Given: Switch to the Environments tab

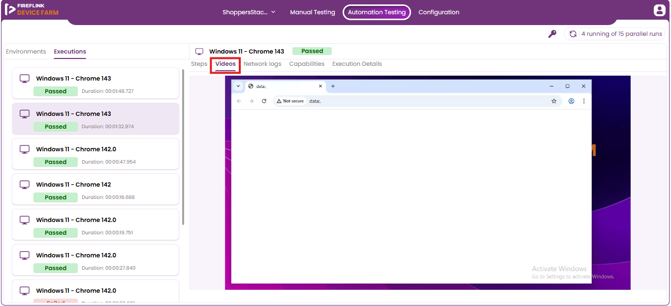Looking at the screenshot, I should [26, 52].
